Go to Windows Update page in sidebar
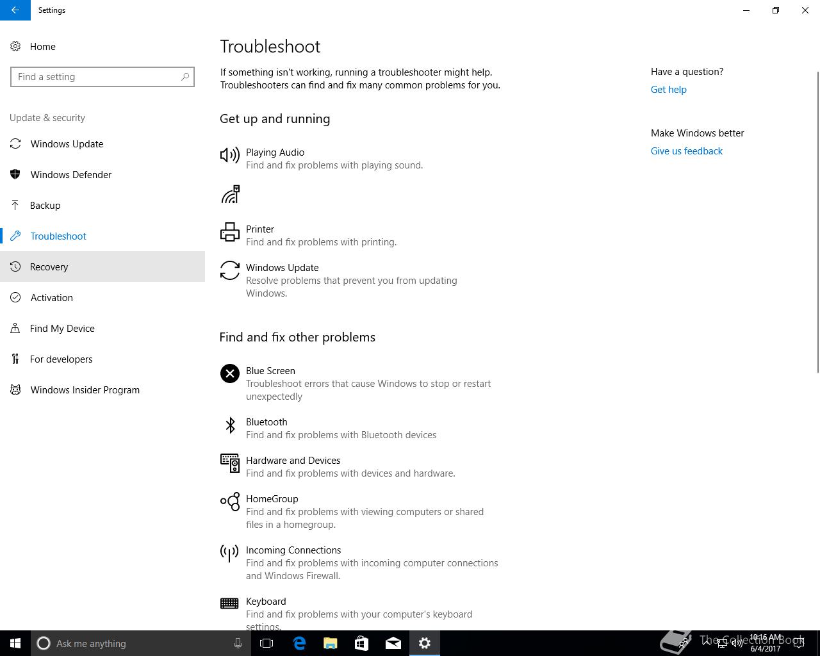 pyautogui.click(x=102, y=143)
